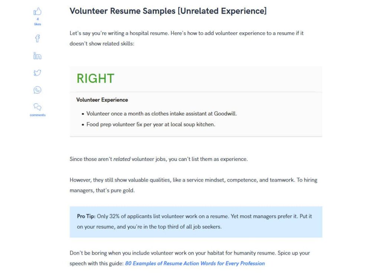380x275 pixels.
Task: Open comments via the speech bubble icon
Action: click(x=37, y=107)
